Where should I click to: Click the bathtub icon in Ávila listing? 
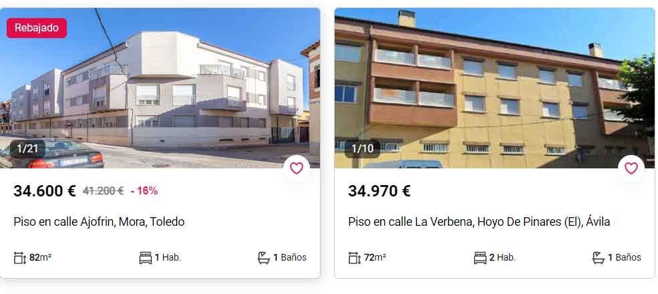(x=599, y=258)
